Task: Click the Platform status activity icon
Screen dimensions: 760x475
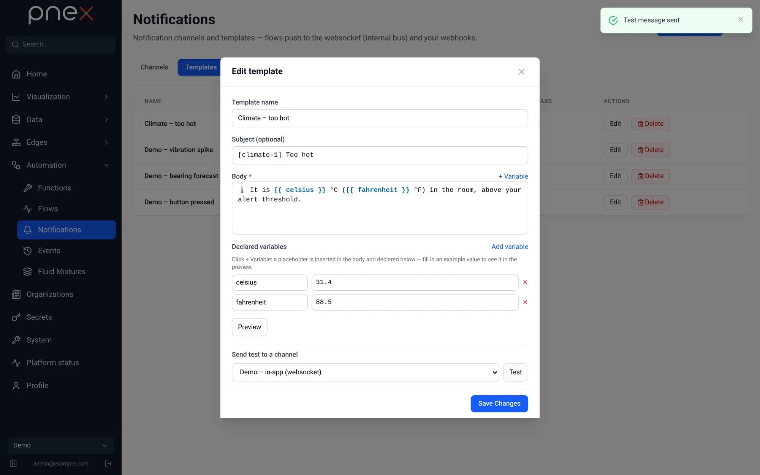Action: point(16,363)
